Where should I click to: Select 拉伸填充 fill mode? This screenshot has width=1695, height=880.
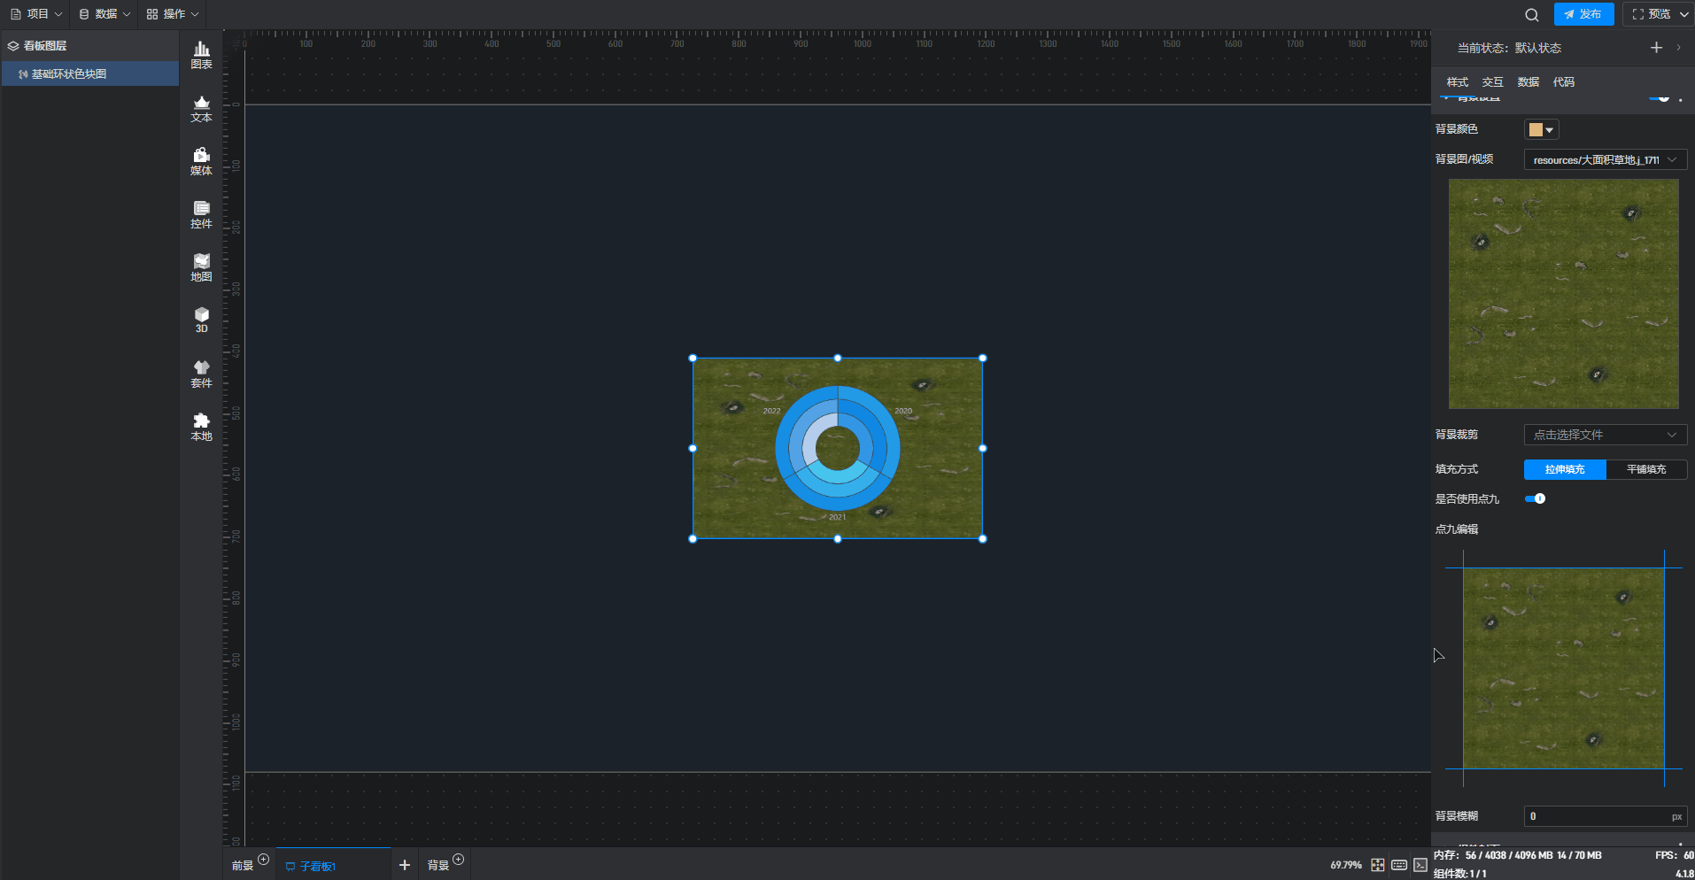pyautogui.click(x=1564, y=469)
